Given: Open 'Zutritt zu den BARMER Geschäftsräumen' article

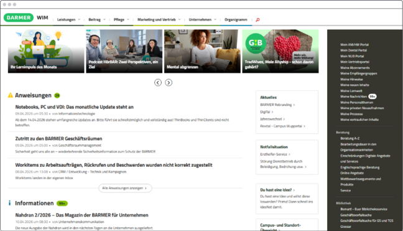Looking at the screenshot, I should [58, 139].
